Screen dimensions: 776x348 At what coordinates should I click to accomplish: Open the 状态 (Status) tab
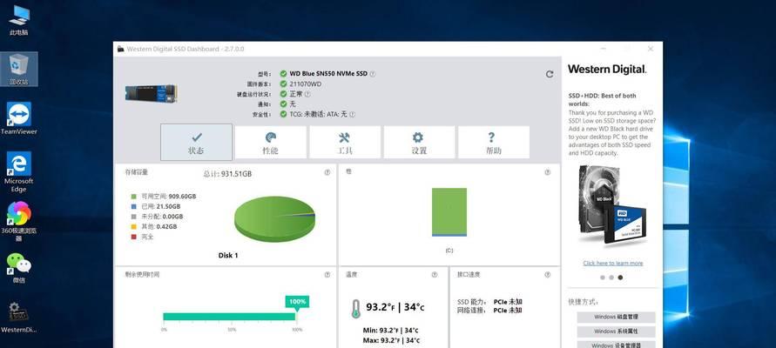(197, 143)
